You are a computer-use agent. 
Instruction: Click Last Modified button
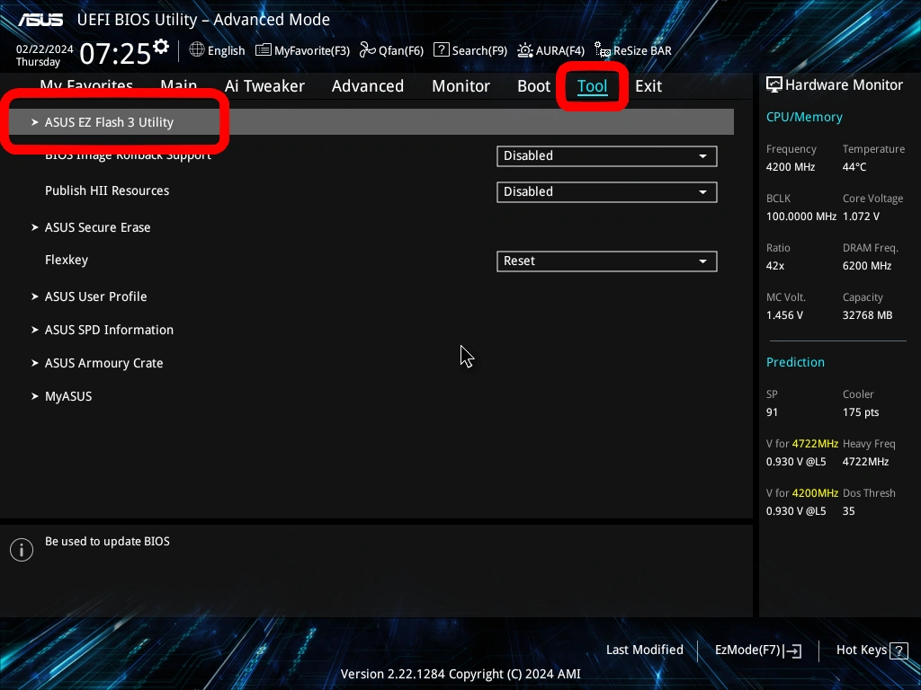pyautogui.click(x=645, y=650)
